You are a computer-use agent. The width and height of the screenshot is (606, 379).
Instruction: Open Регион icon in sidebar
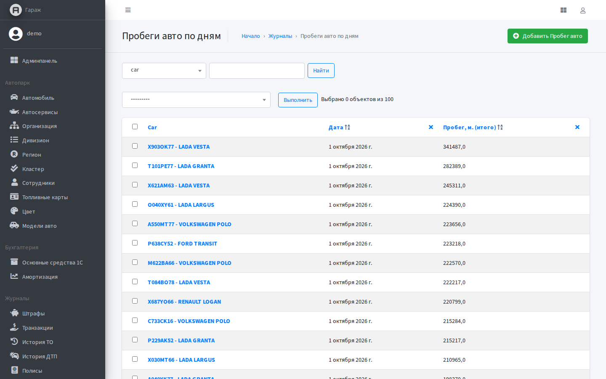tap(14, 154)
